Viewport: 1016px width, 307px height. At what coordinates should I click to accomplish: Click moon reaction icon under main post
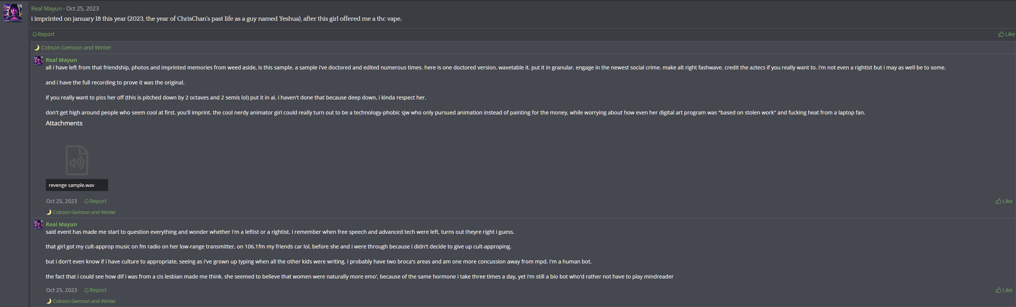[x=37, y=48]
